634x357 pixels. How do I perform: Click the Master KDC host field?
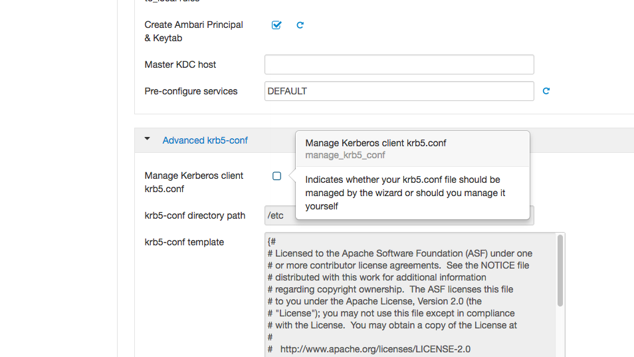tap(399, 64)
